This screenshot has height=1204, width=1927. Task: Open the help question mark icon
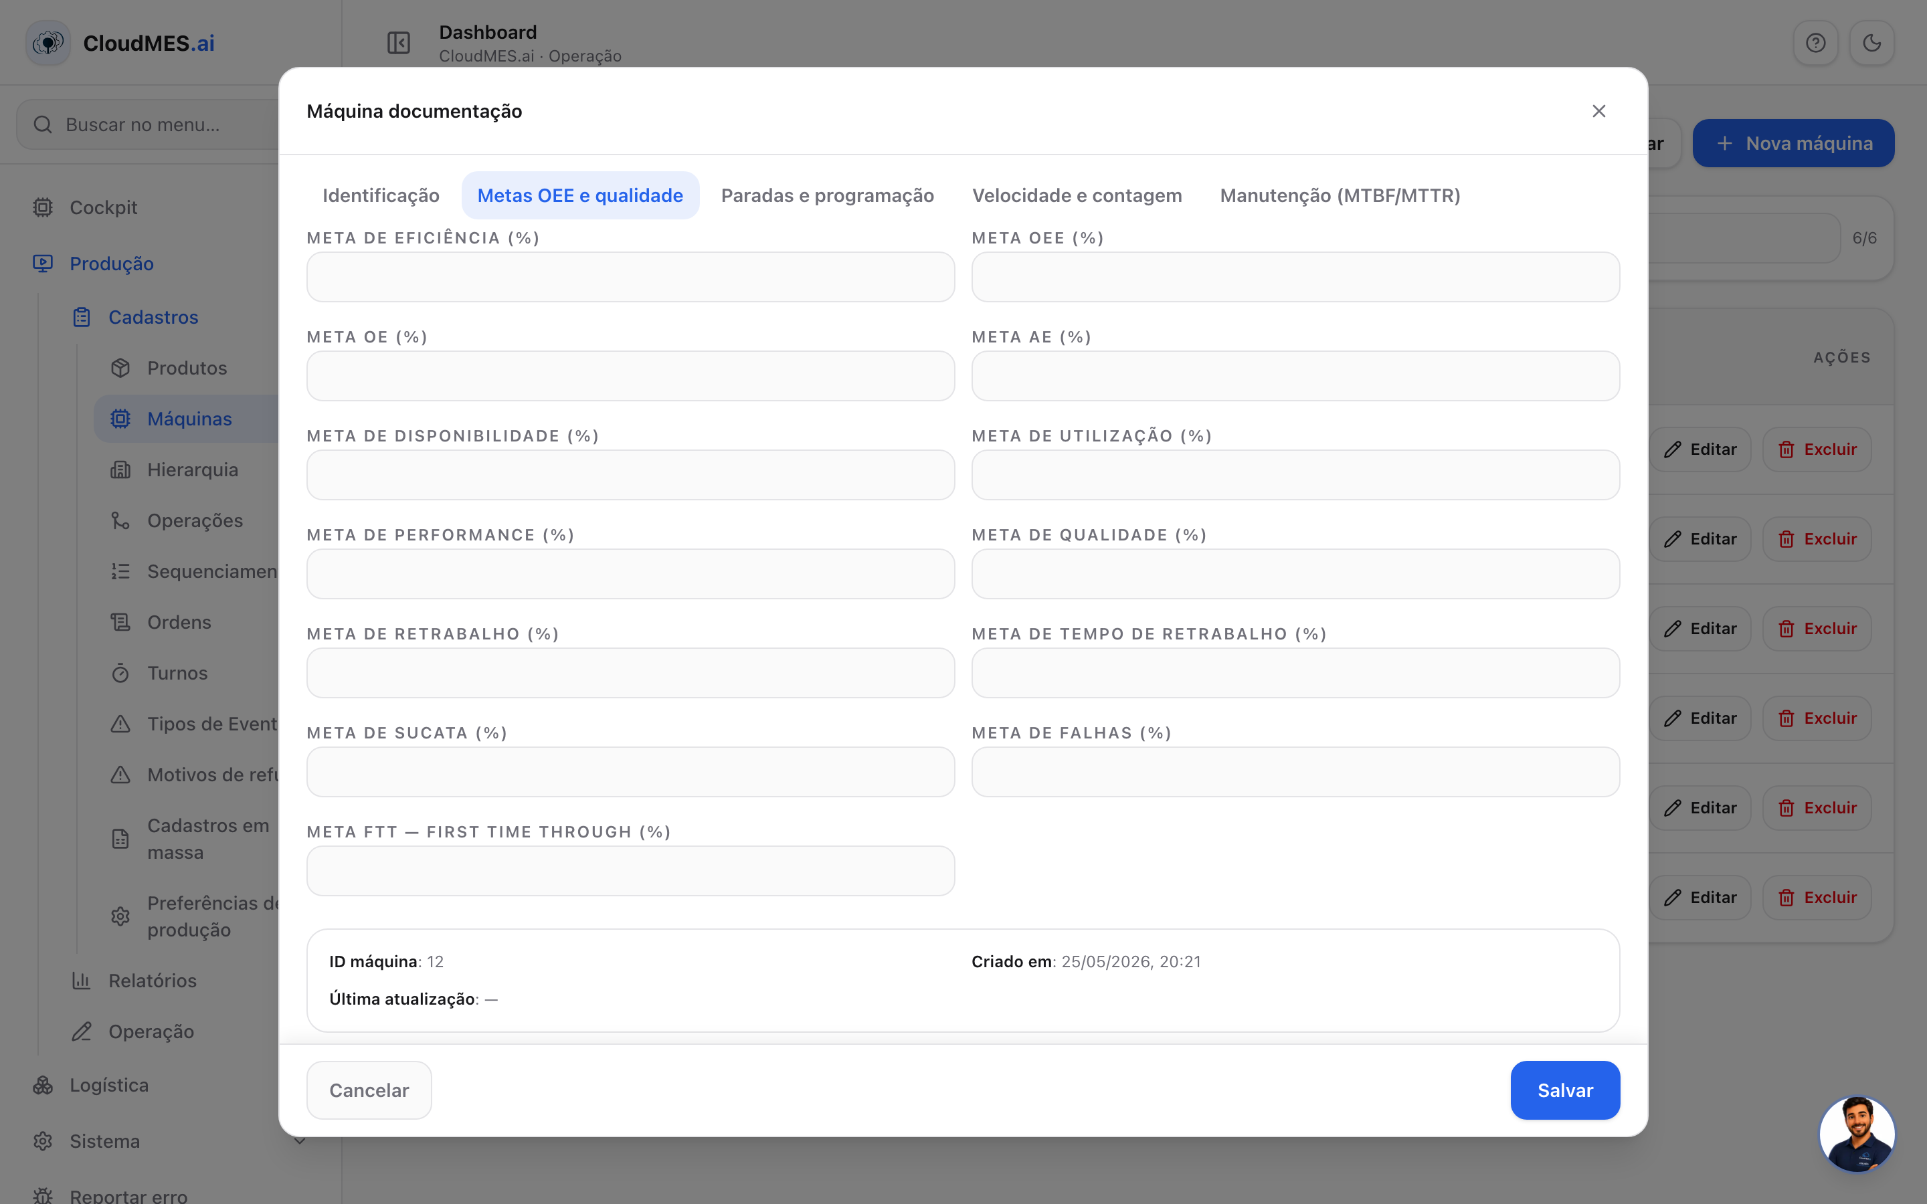tap(1815, 43)
